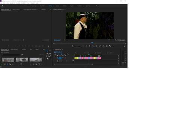Open the sort icons dropdown in the Project panel
Viewport: 187px width, 140px height.
pos(21,64)
